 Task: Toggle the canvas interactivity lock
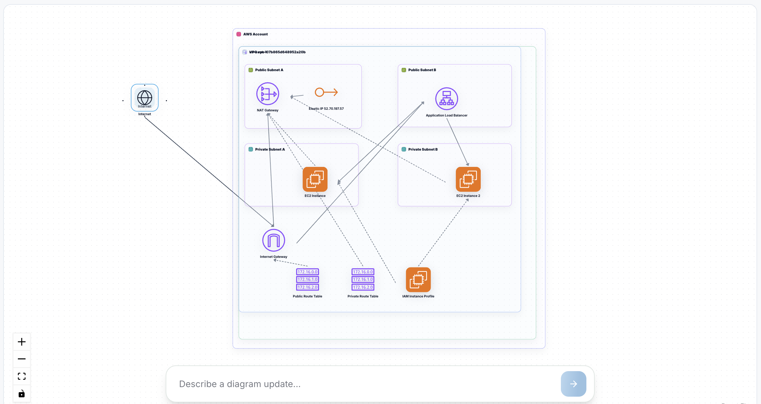pos(22,393)
